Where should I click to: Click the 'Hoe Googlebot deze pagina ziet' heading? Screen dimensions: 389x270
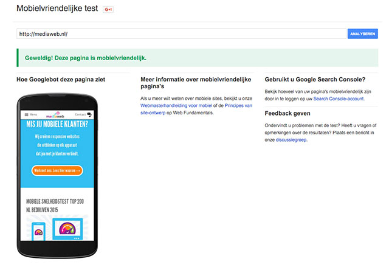coord(61,80)
